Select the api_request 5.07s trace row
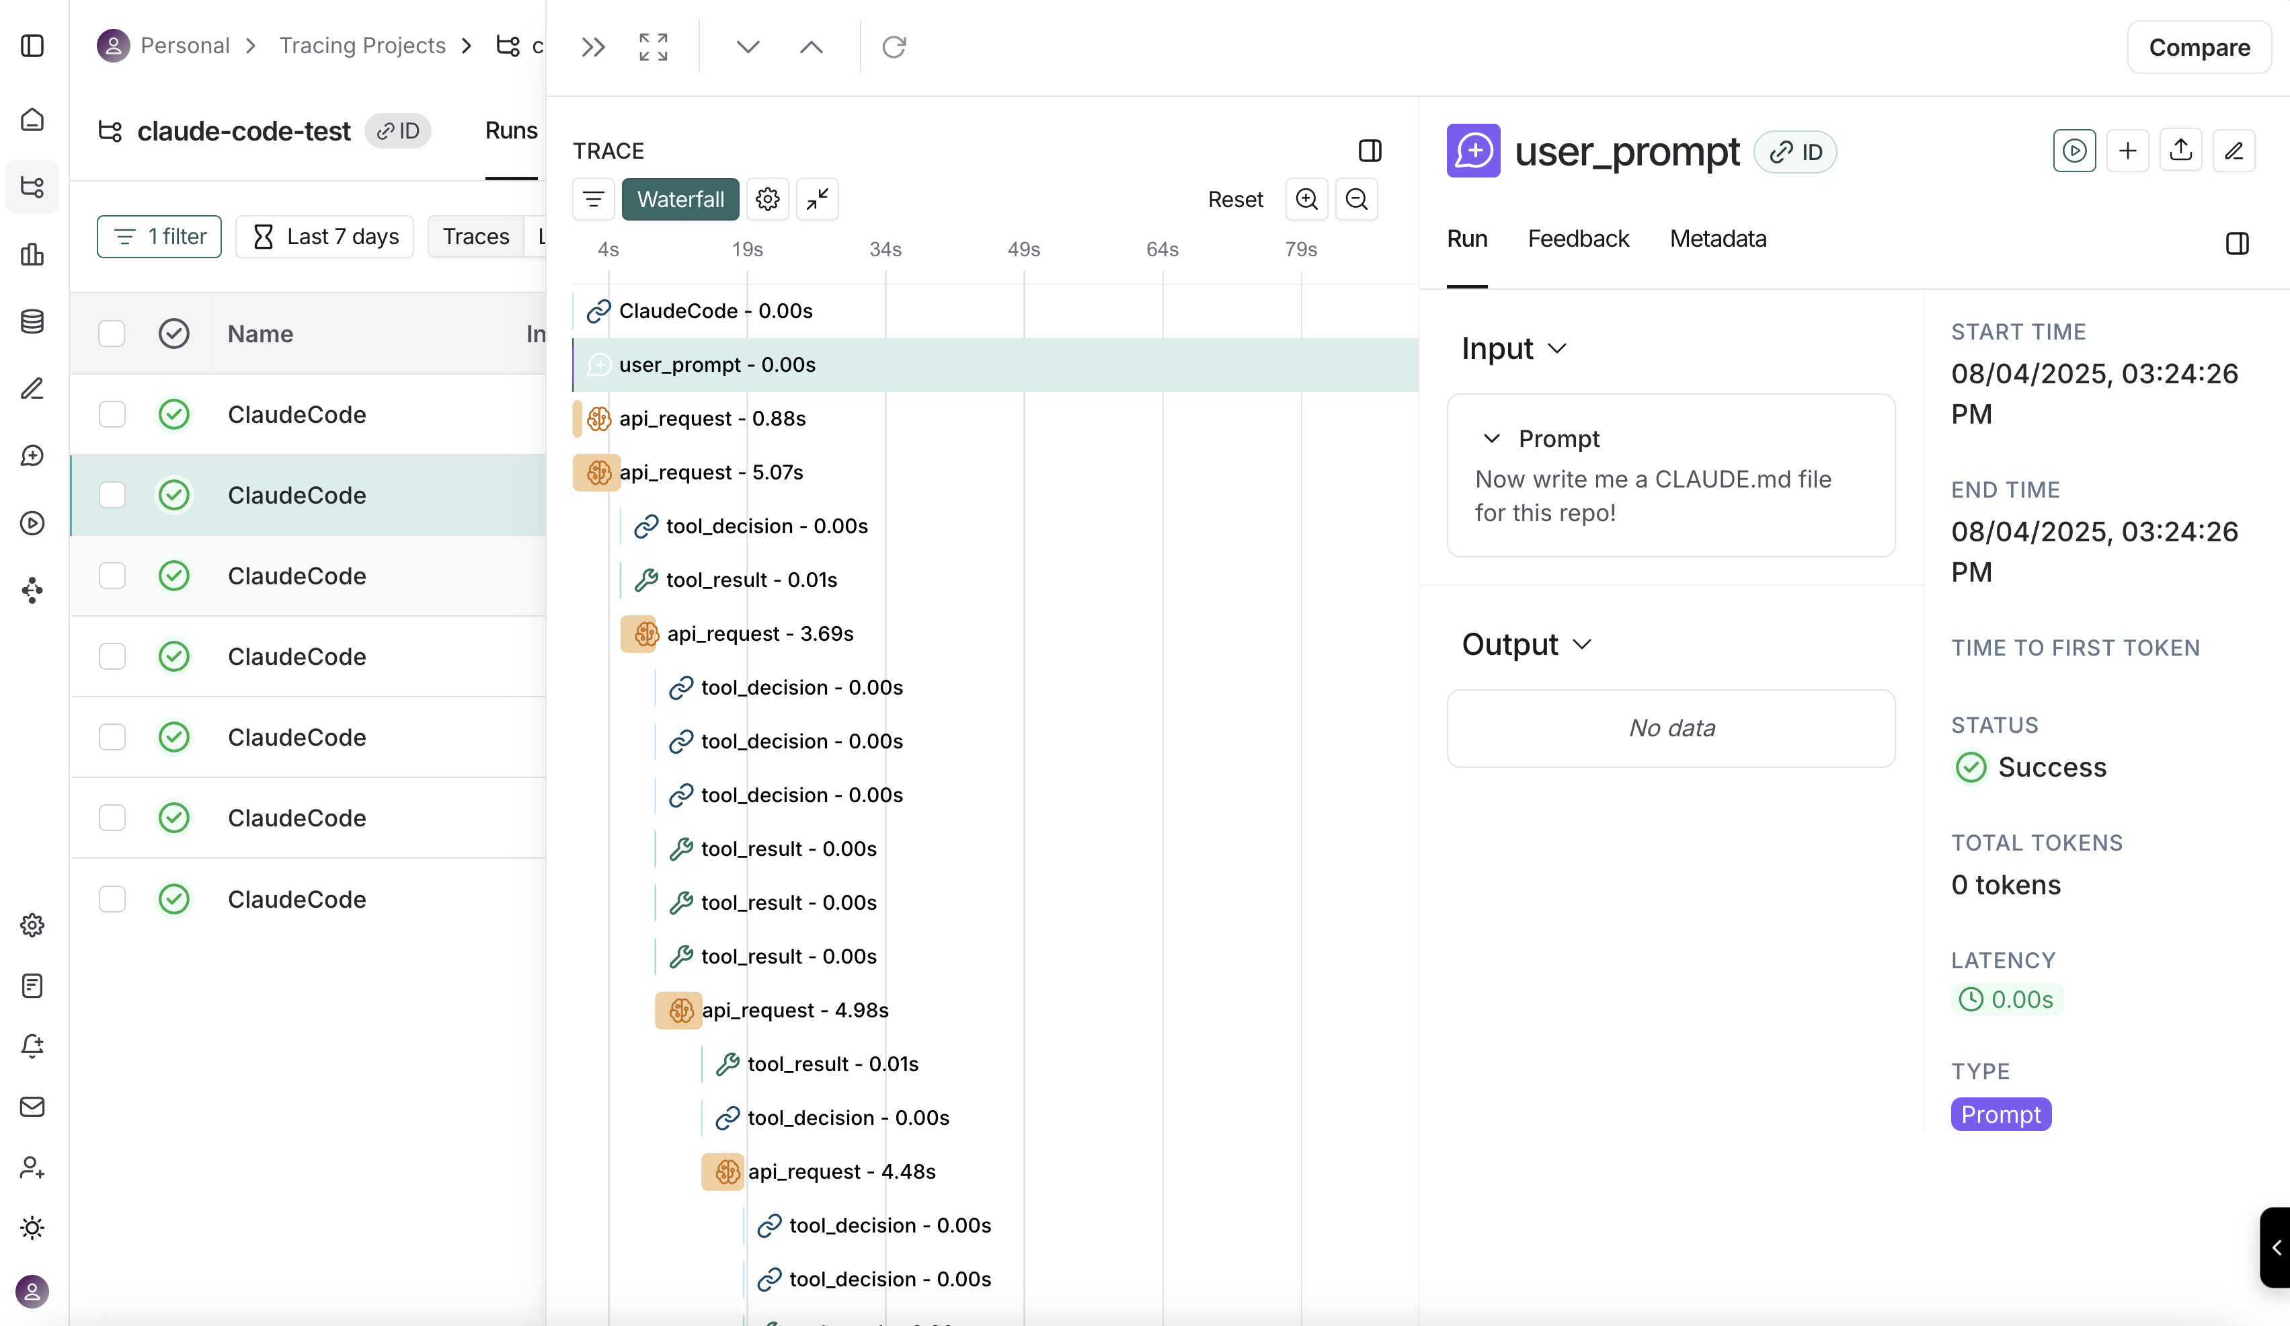2290x1326 pixels. 711,473
